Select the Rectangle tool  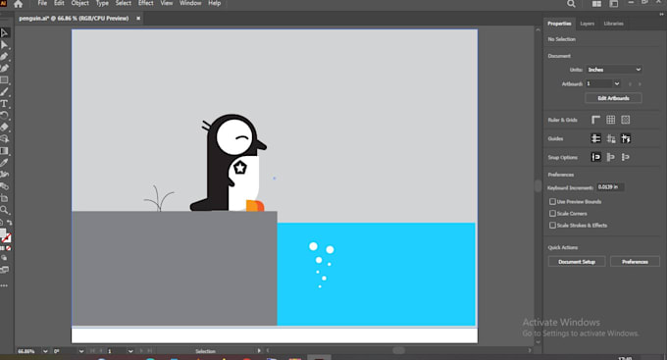tap(4, 80)
